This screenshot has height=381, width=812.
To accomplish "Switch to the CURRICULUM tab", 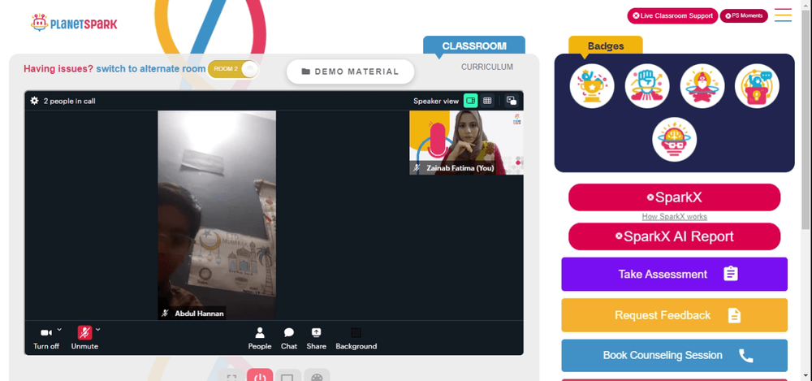I will point(486,67).
